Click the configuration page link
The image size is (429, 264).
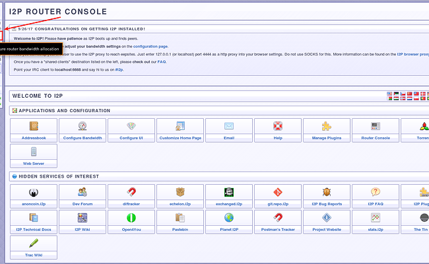pos(150,46)
